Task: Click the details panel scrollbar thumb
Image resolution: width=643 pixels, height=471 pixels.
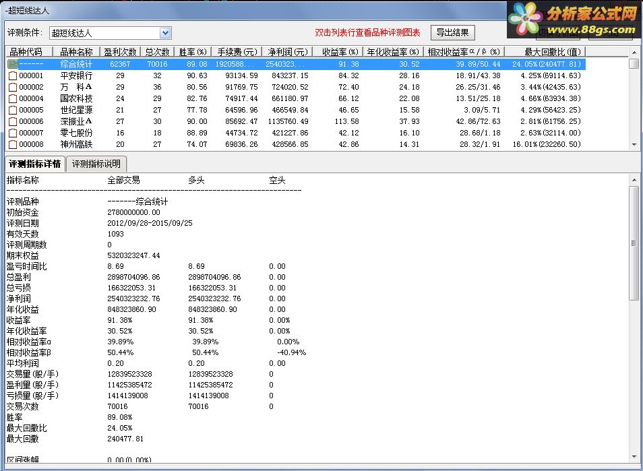Action: click(x=634, y=243)
